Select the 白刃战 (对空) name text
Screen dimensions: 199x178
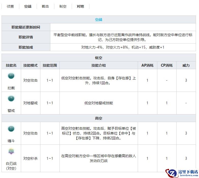pos(11,166)
